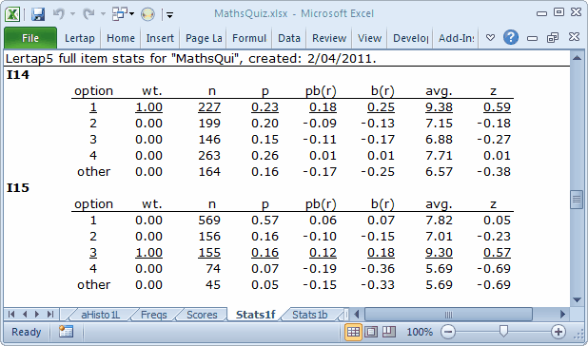Zoom in with the plus button
This screenshot has width=588, height=346.
(559, 332)
